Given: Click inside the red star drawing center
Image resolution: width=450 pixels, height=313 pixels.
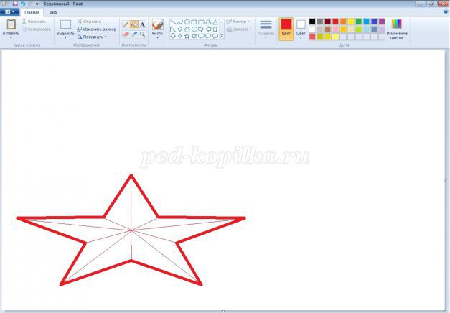Looking at the screenshot, I should [x=131, y=230].
